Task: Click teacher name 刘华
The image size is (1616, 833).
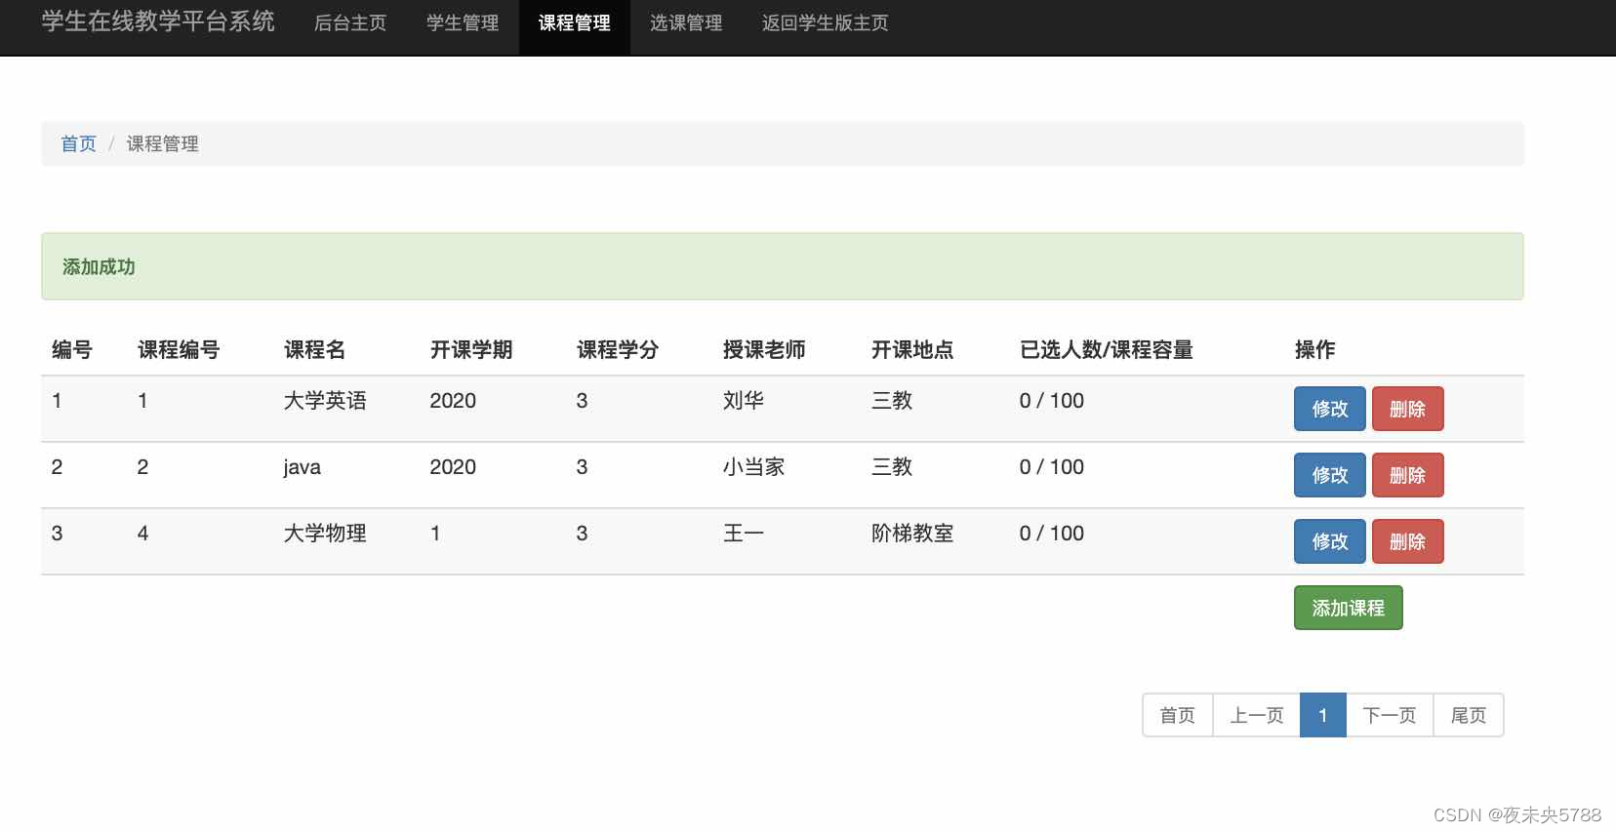Action: click(744, 401)
